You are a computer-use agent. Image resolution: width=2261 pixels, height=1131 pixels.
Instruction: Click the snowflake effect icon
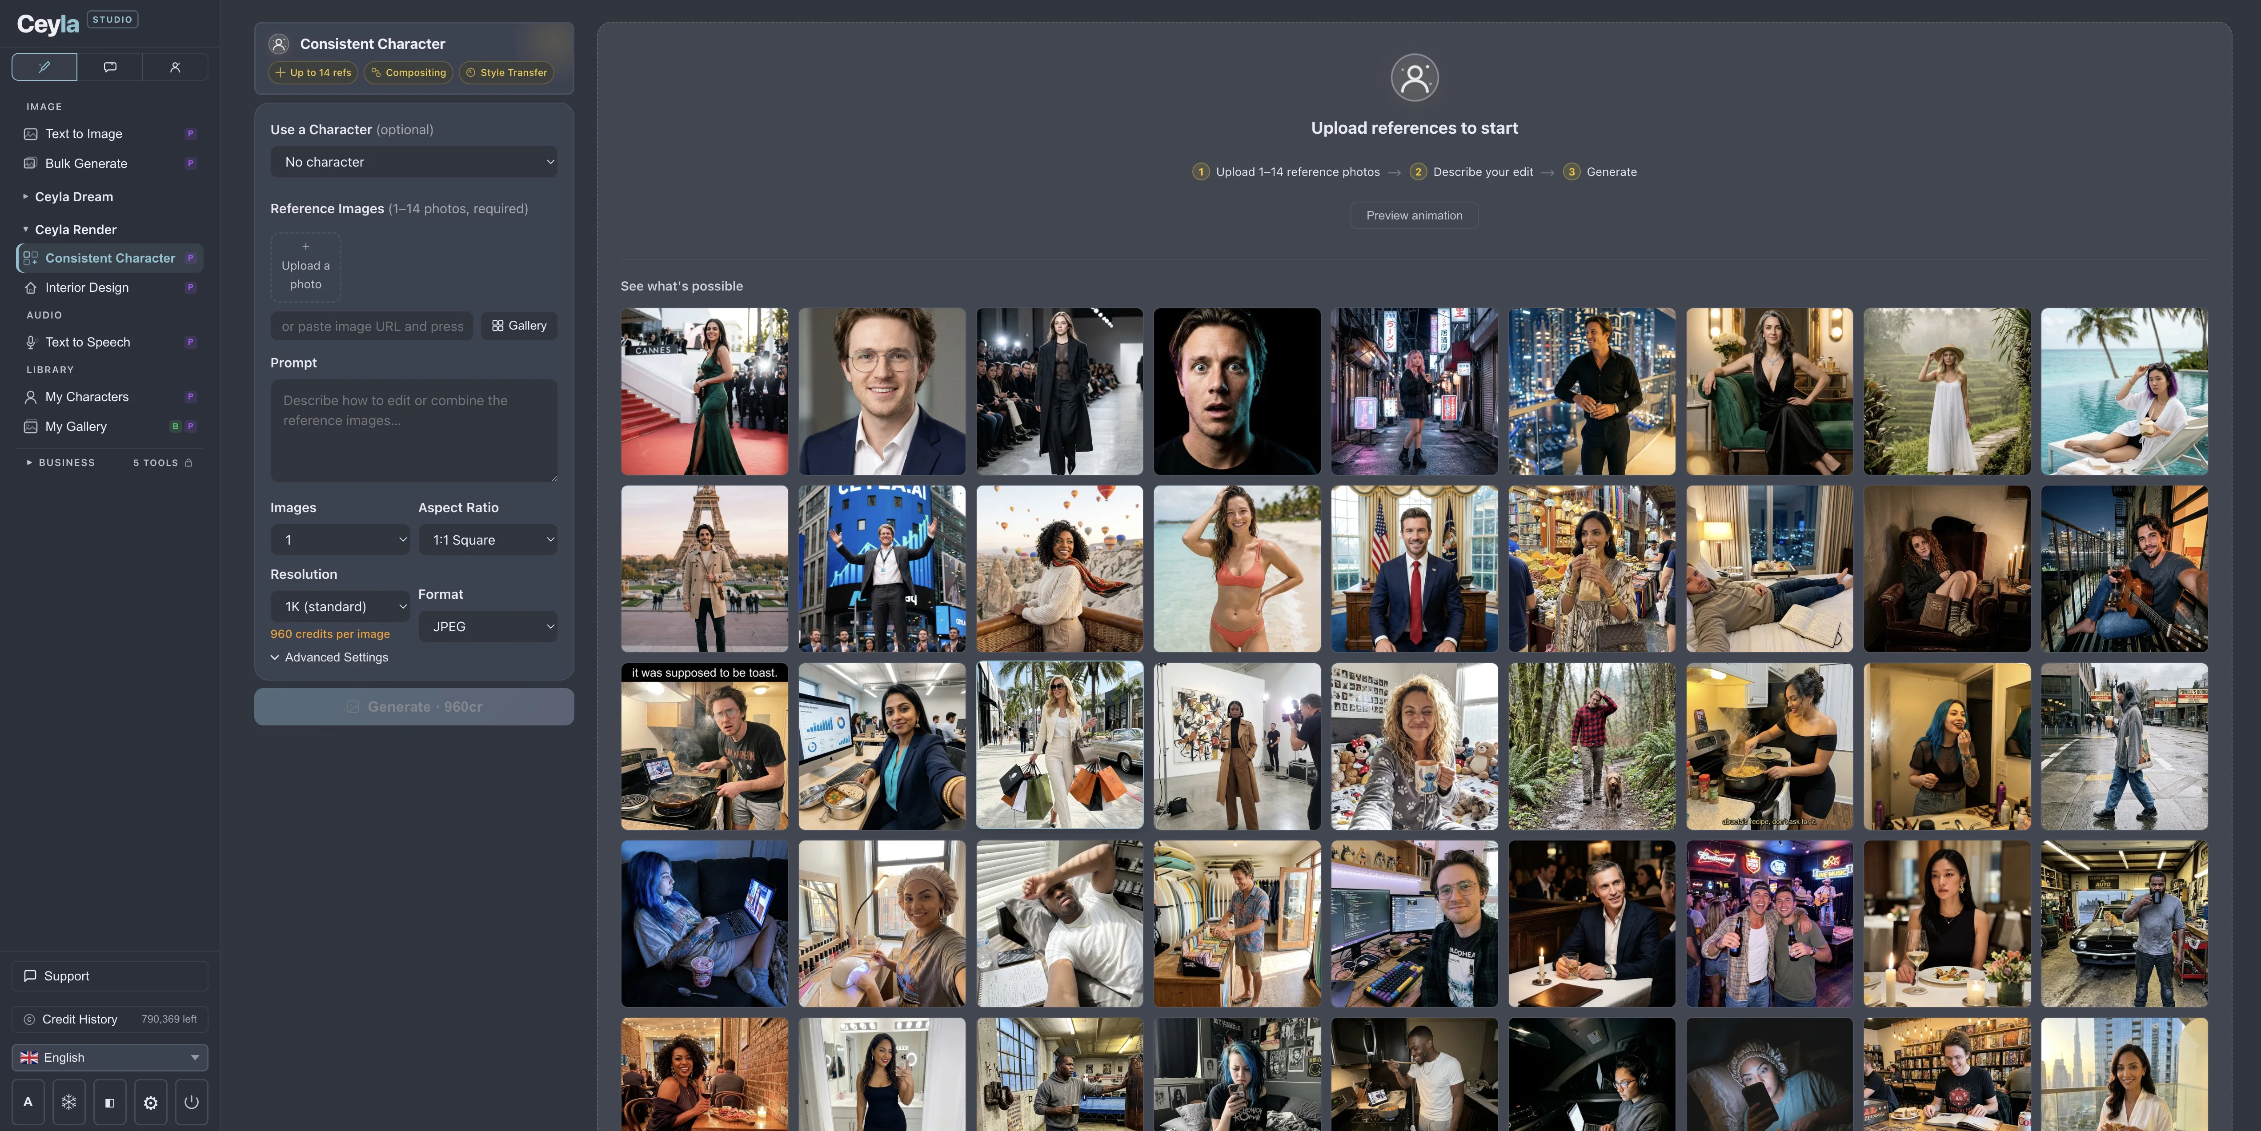(x=68, y=1102)
